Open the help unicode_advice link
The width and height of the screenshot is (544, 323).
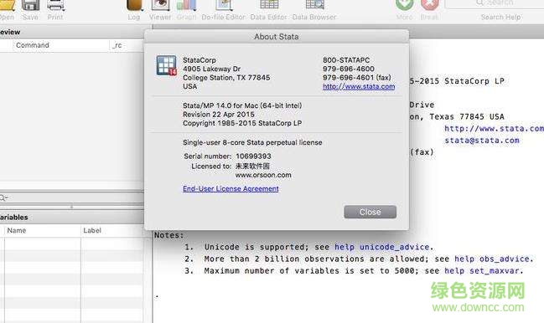382,247
